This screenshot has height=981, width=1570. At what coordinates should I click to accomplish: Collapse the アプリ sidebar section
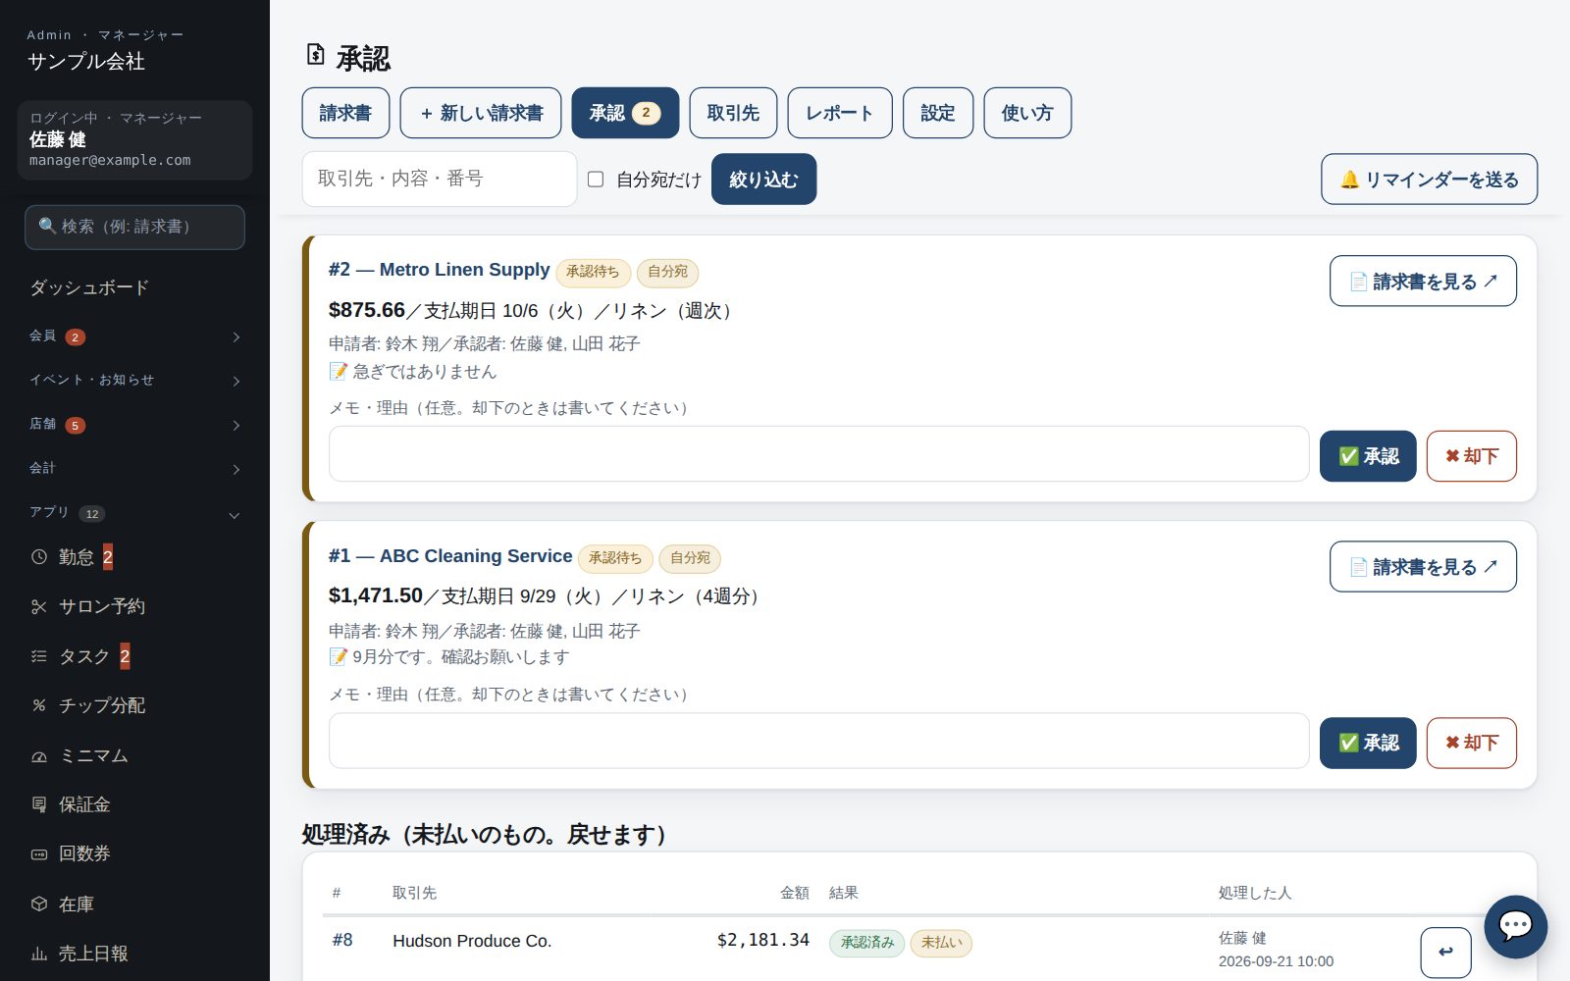pyautogui.click(x=134, y=513)
